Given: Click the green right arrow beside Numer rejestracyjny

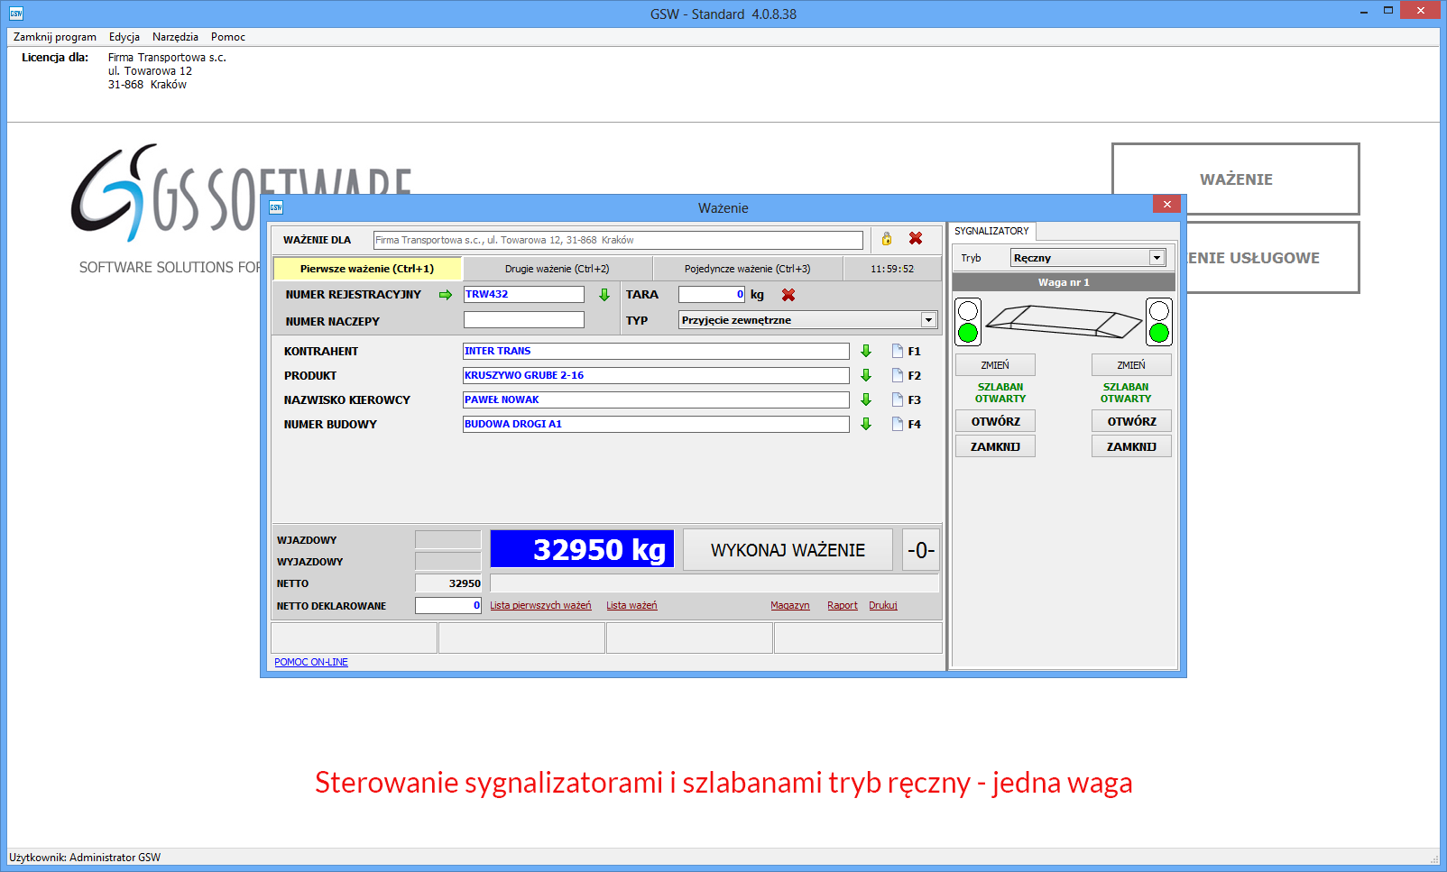Looking at the screenshot, I should (x=445, y=295).
